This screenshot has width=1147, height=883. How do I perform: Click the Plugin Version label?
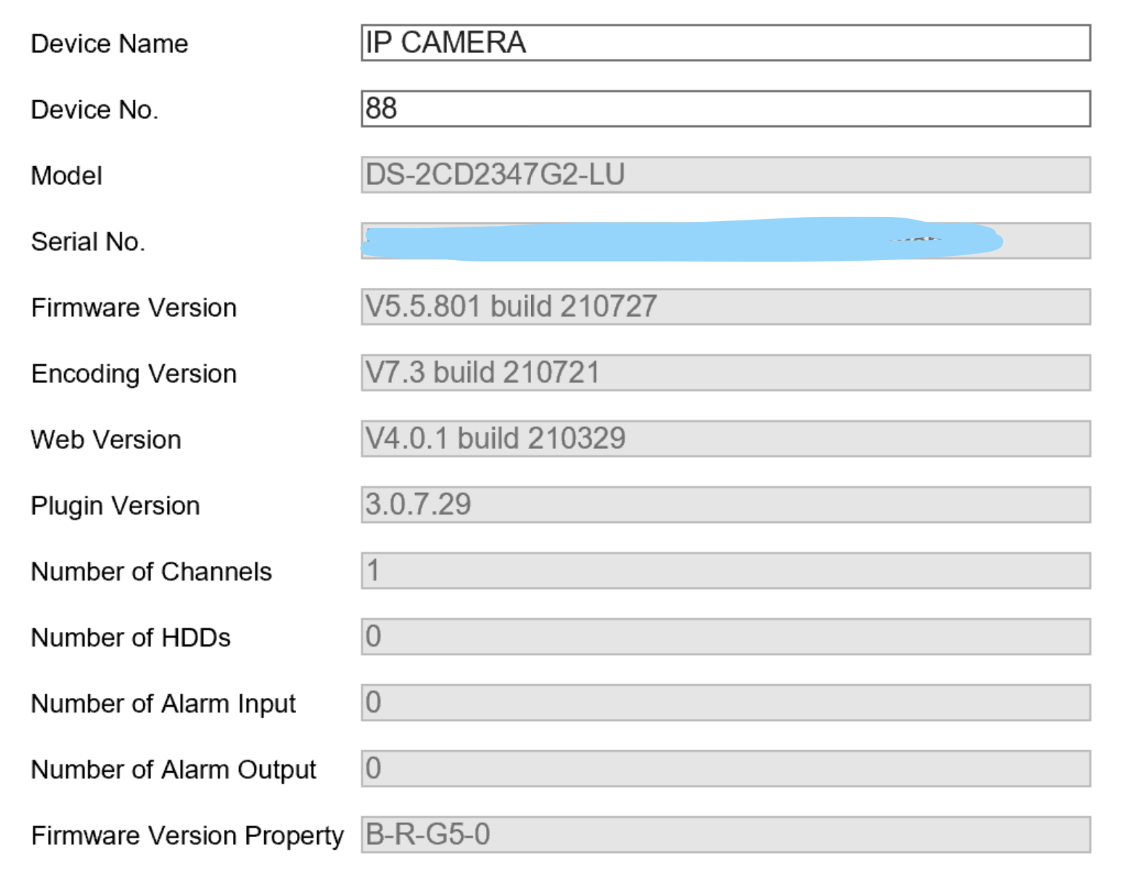(x=115, y=506)
